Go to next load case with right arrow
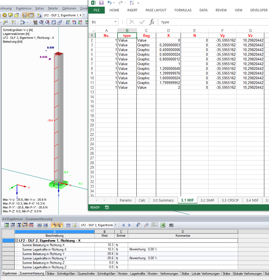Image resolution: width=269 pixels, height=280 pixels. point(129,225)
